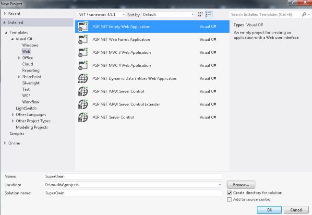Expand the Other Languages node arrow

[x=13, y=115]
